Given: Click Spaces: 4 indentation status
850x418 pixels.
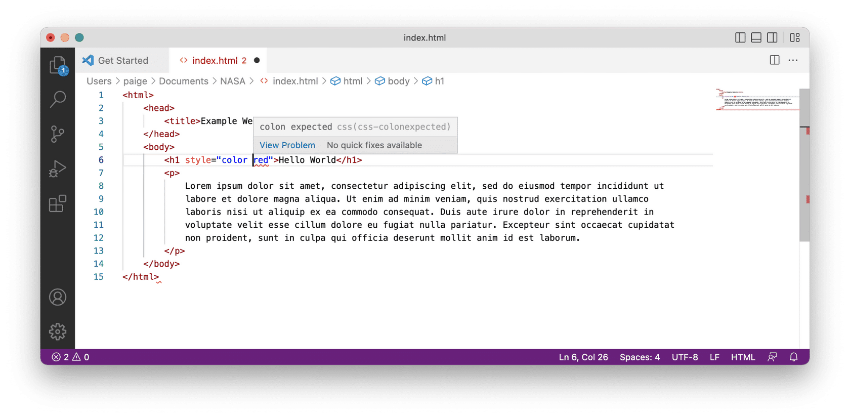Looking at the screenshot, I should pos(640,357).
